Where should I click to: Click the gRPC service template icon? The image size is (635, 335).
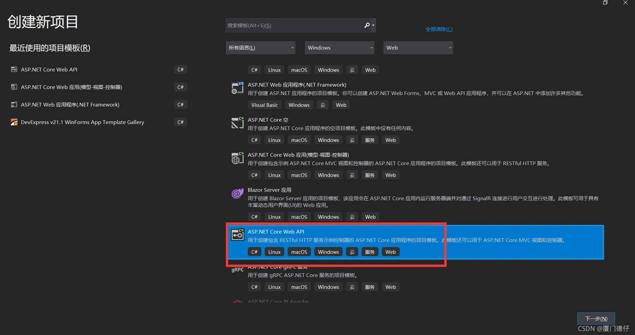238,270
